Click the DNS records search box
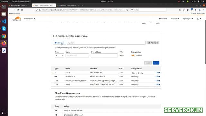This screenshot has height=116, width=206. pos(106,43)
